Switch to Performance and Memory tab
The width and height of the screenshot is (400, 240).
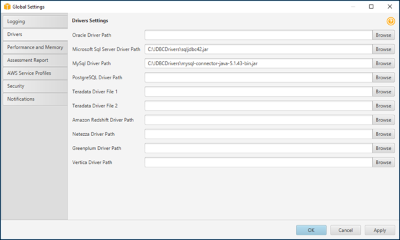point(35,47)
